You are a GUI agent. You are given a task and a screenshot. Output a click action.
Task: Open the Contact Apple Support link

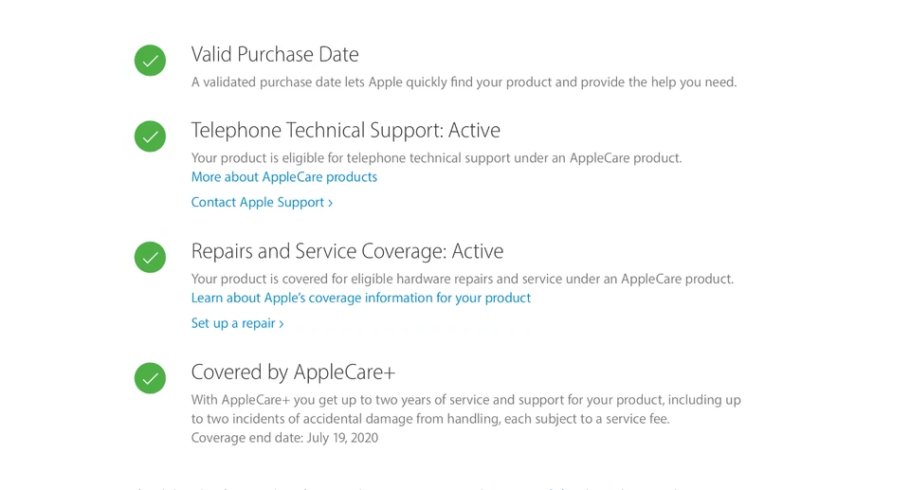[257, 202]
